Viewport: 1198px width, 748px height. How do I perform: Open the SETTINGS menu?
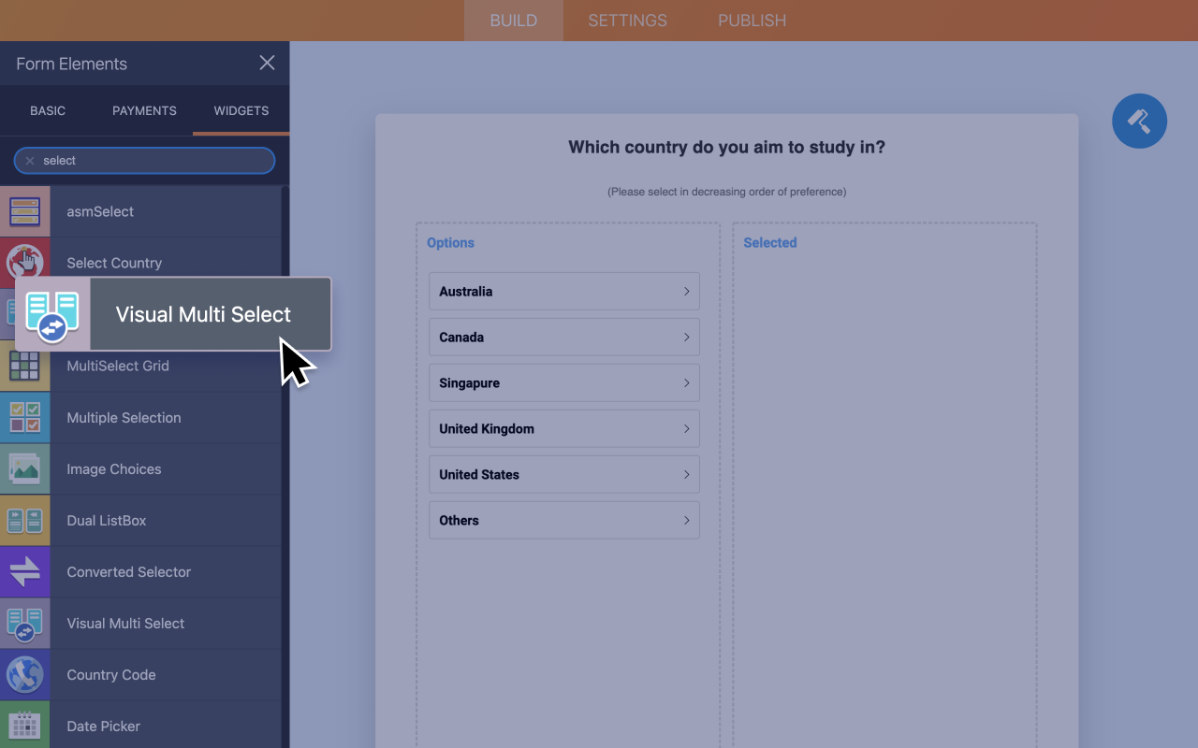click(627, 20)
